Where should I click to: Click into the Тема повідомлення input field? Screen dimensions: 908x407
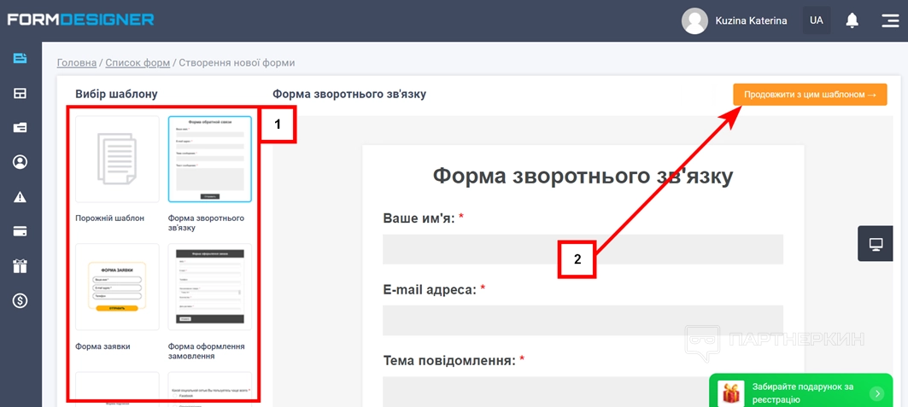pos(583,392)
